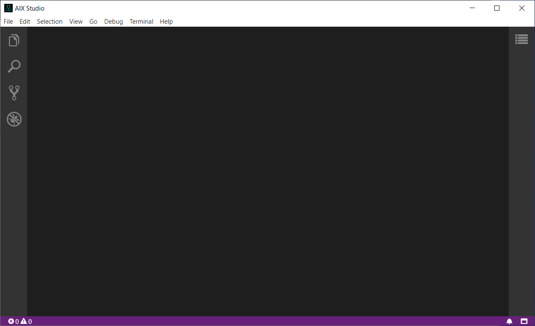The height and width of the screenshot is (326, 535).
Task: Minimize the AIX Studio window
Action: 472,8
